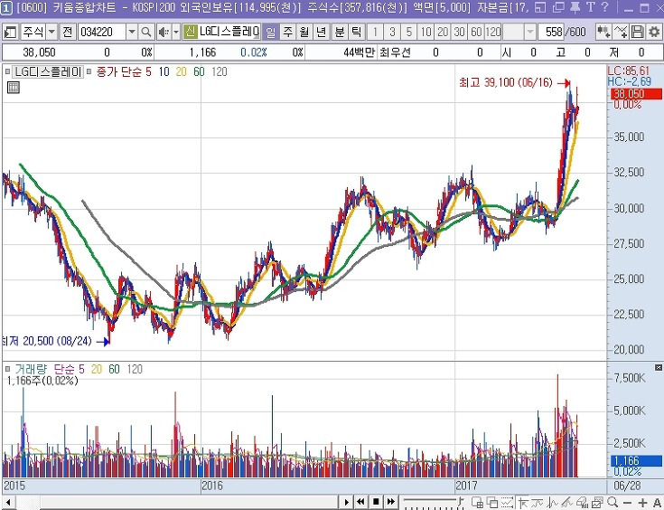Image resolution: width=664 pixels, height=510 pixels.
Task: Click the overlapping windows icon at bottom
Action: [x=492, y=503]
